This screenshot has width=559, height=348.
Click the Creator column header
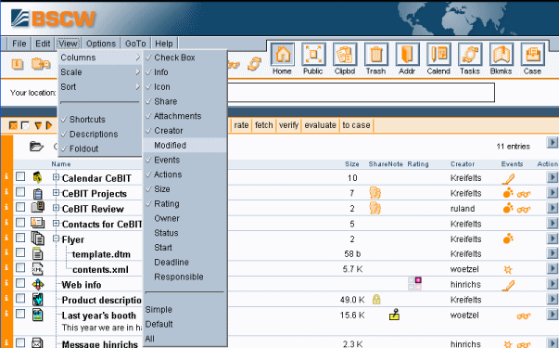463,164
